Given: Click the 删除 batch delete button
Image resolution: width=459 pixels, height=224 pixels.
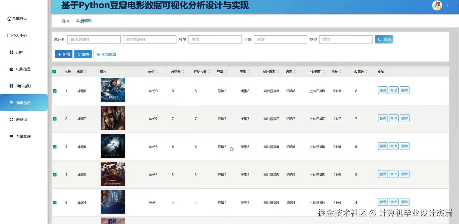Looking at the screenshot, I should [x=83, y=54].
